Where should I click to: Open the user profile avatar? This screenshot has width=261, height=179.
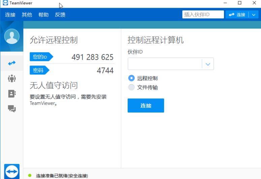tap(12, 36)
